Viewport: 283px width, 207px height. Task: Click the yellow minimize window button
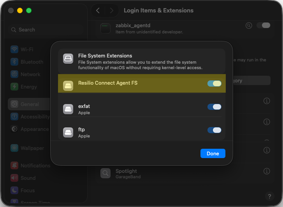point(20,10)
